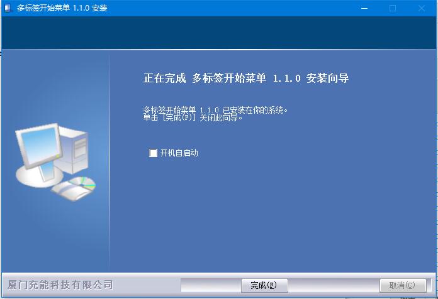438x299 pixels.
Task: Click the greyed-out maximize button
Action: (393, 8)
